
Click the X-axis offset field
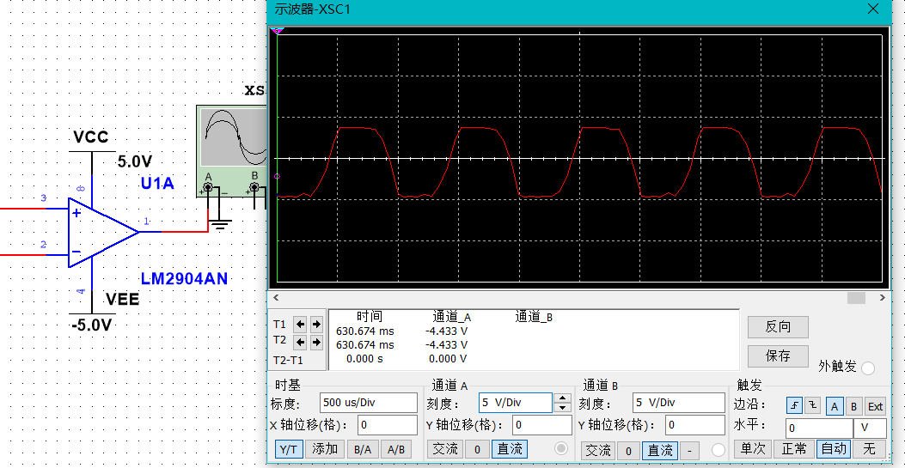coord(388,425)
